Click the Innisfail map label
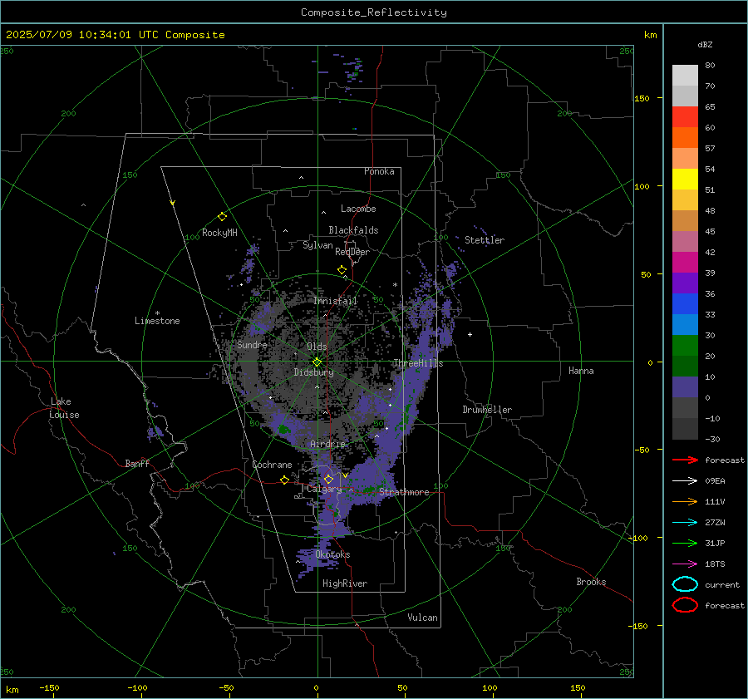 click(x=335, y=301)
